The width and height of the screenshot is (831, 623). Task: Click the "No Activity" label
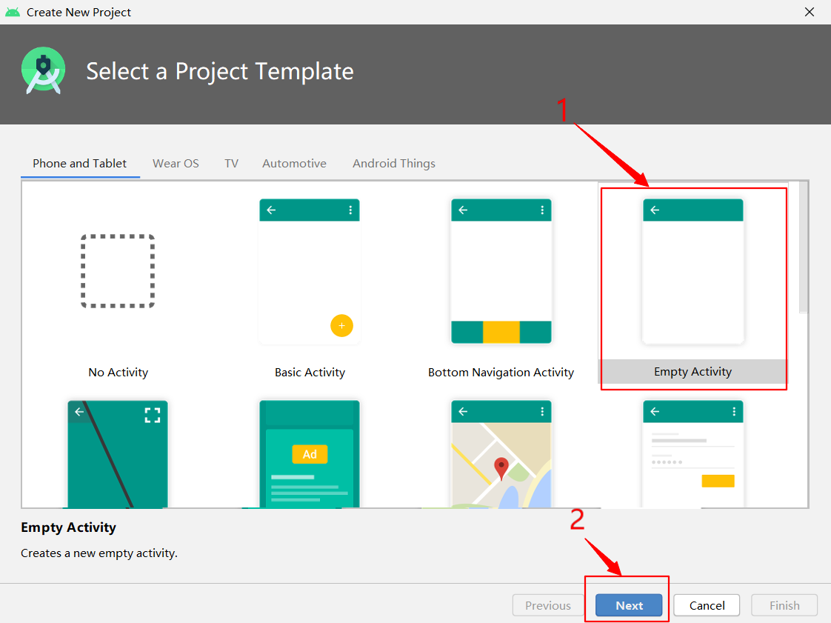[x=118, y=372]
